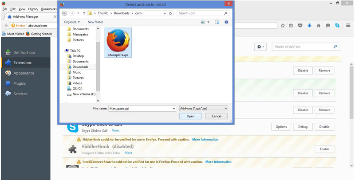Click the navigation pane scrollbar
The height and width of the screenshot is (180, 355).
pyautogui.click(x=98, y=66)
